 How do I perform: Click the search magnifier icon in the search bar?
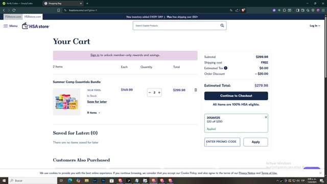point(222,26)
